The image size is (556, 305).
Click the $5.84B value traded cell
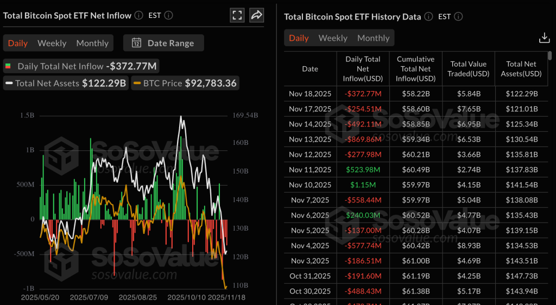point(469,94)
